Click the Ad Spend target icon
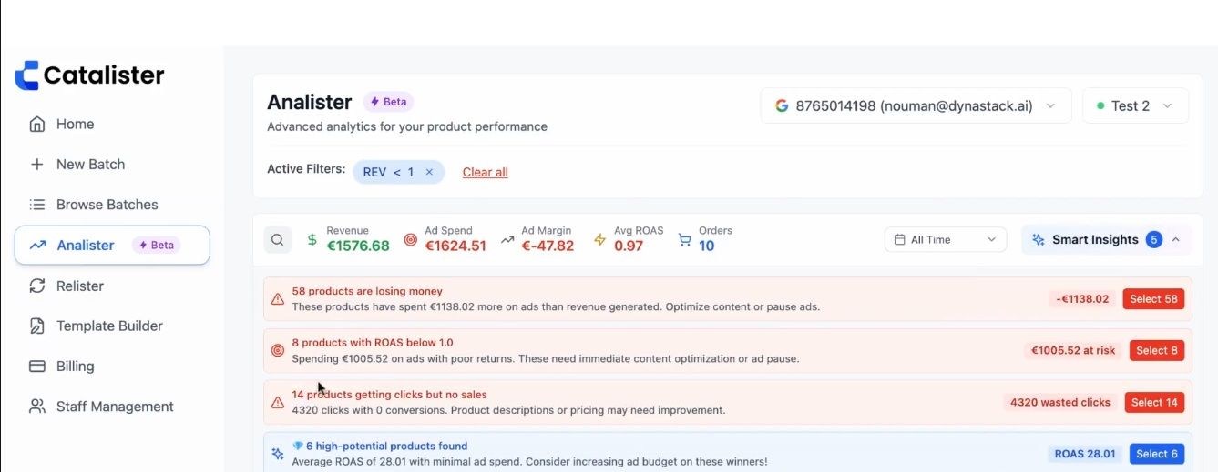This screenshot has width=1218, height=472. click(x=410, y=240)
